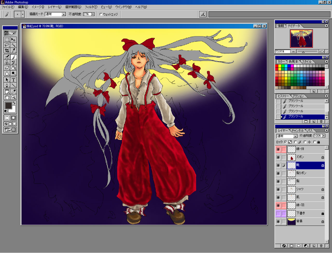Open the brush opacity 不透明度 slider arrow

(x=93, y=14)
